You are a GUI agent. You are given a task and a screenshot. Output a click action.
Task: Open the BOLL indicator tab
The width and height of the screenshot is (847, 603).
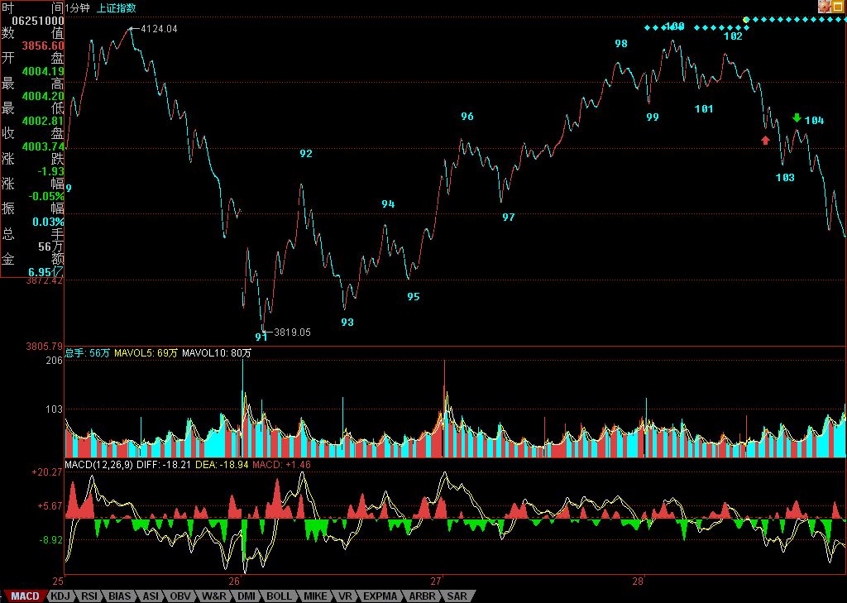(279, 596)
